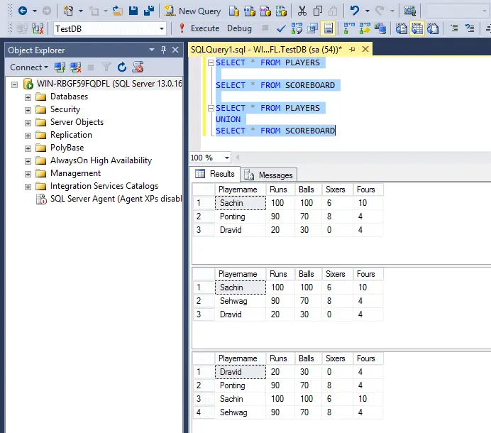Image resolution: width=491 pixels, height=433 pixels.
Task: Expand the PolyBase folder
Action: pos(28,148)
